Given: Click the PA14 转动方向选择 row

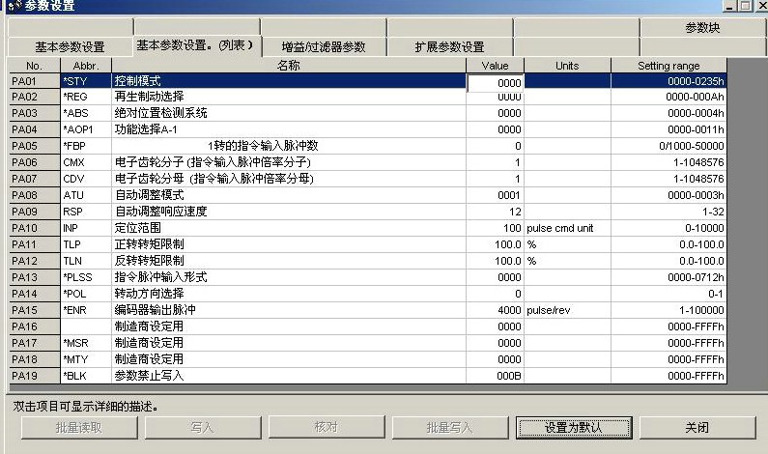Looking at the screenshot, I should click(x=288, y=294).
